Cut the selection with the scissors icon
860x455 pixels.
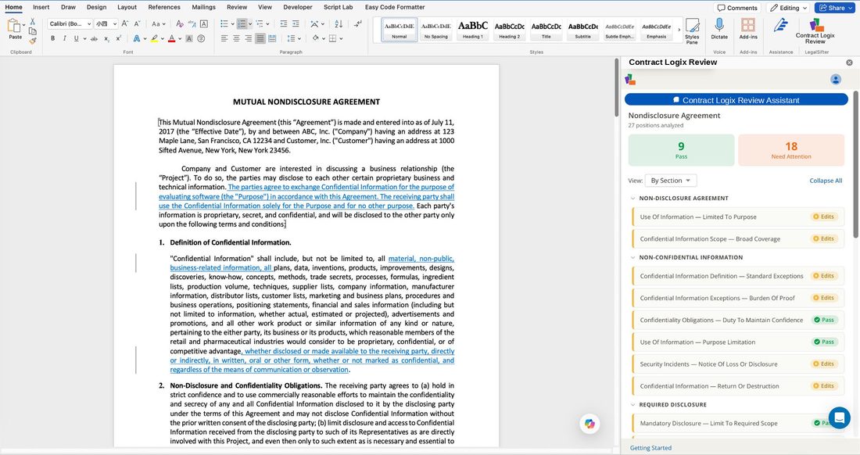[x=32, y=21]
